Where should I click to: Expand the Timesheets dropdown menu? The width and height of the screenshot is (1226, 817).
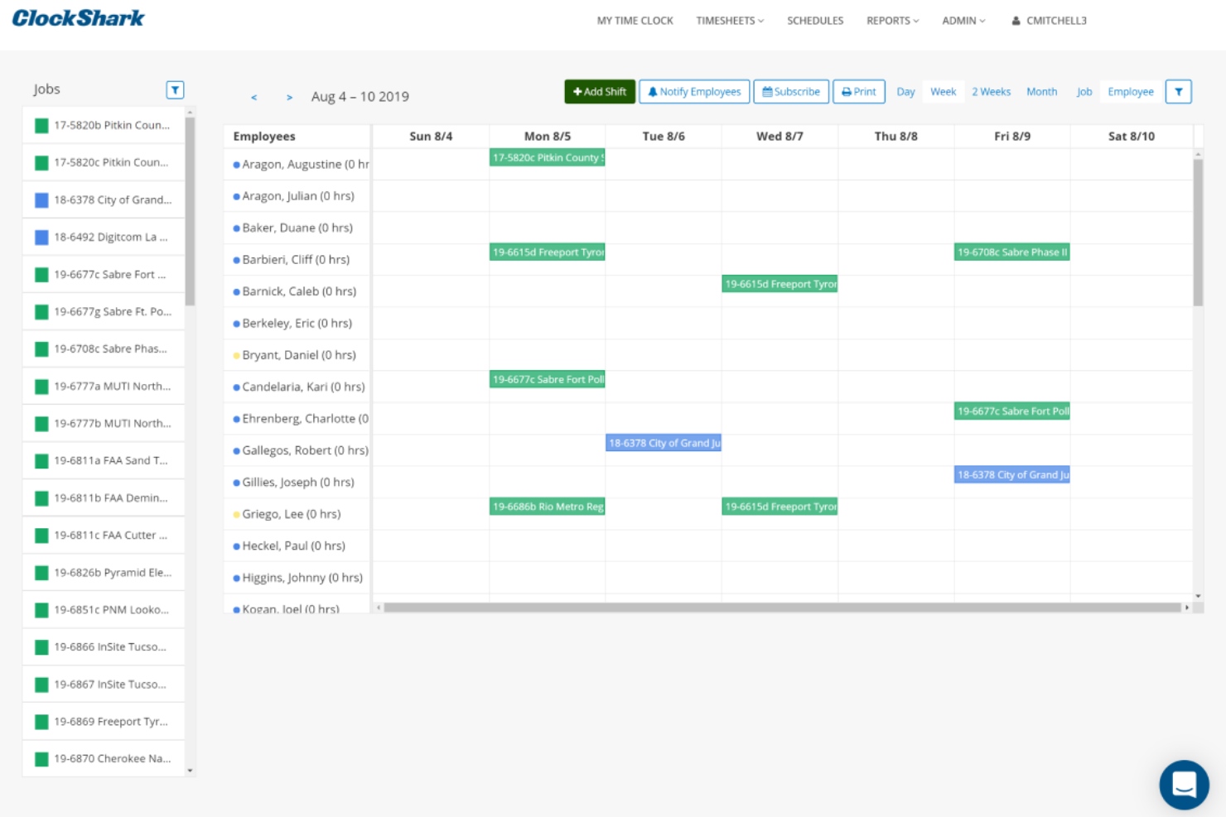(730, 21)
